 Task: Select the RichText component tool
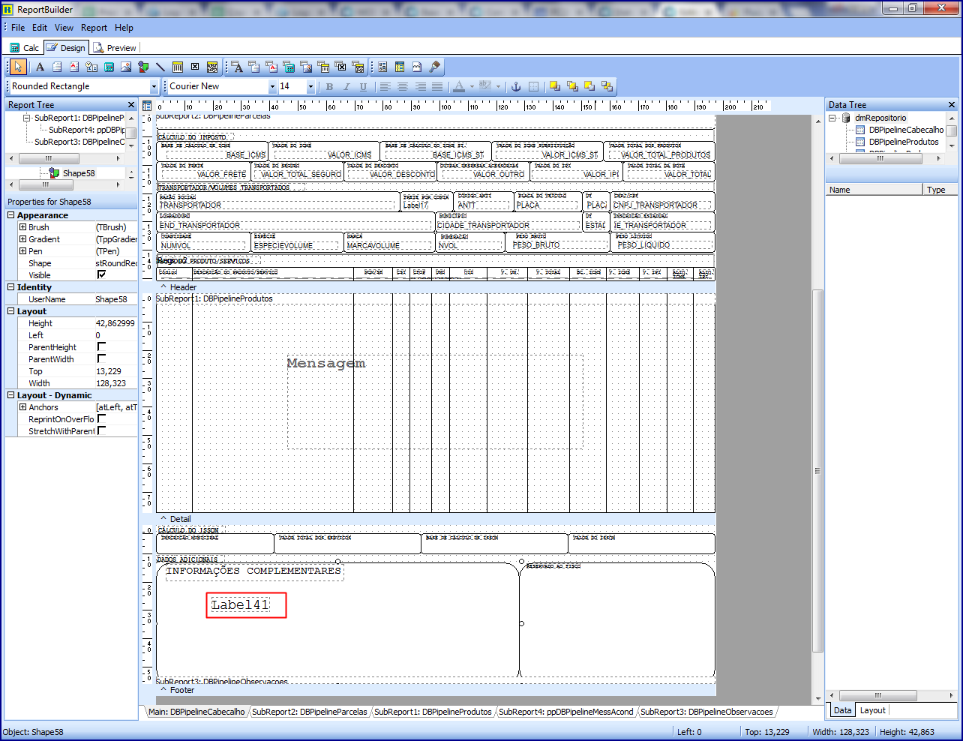click(74, 67)
